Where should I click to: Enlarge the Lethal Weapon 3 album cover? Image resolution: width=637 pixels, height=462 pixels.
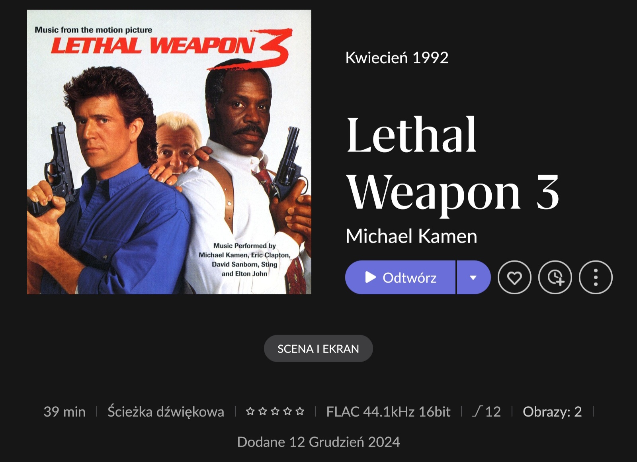(x=169, y=152)
